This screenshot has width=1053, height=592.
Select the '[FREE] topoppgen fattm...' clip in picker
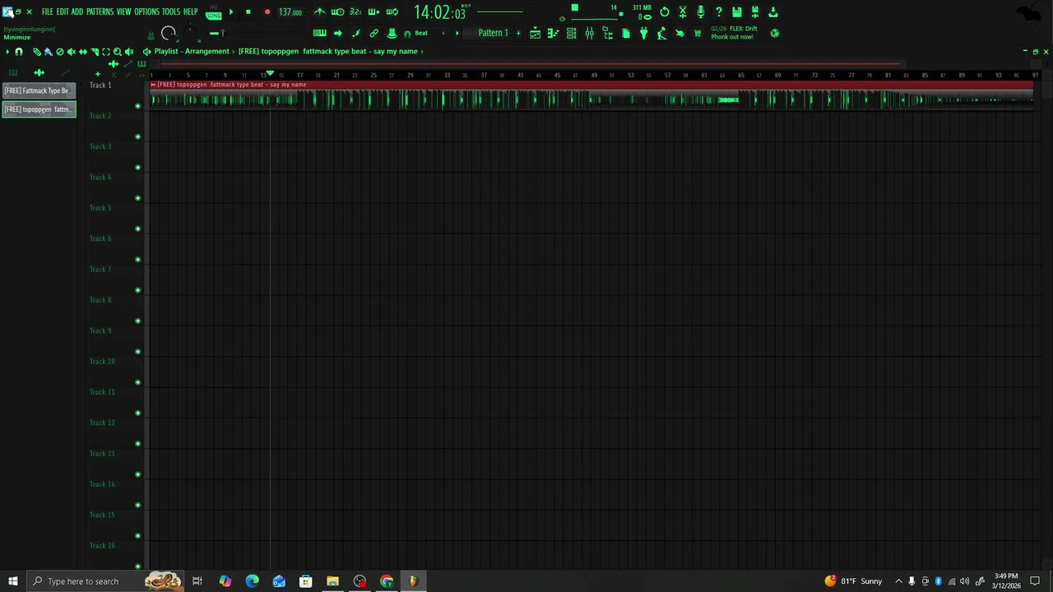coord(39,109)
